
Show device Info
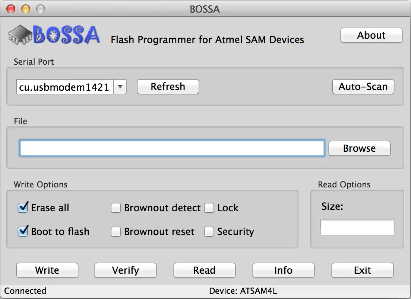pyautogui.click(x=283, y=270)
